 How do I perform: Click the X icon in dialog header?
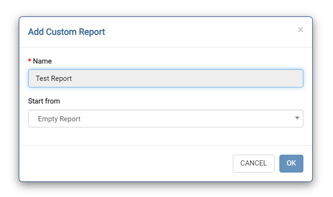tap(301, 30)
